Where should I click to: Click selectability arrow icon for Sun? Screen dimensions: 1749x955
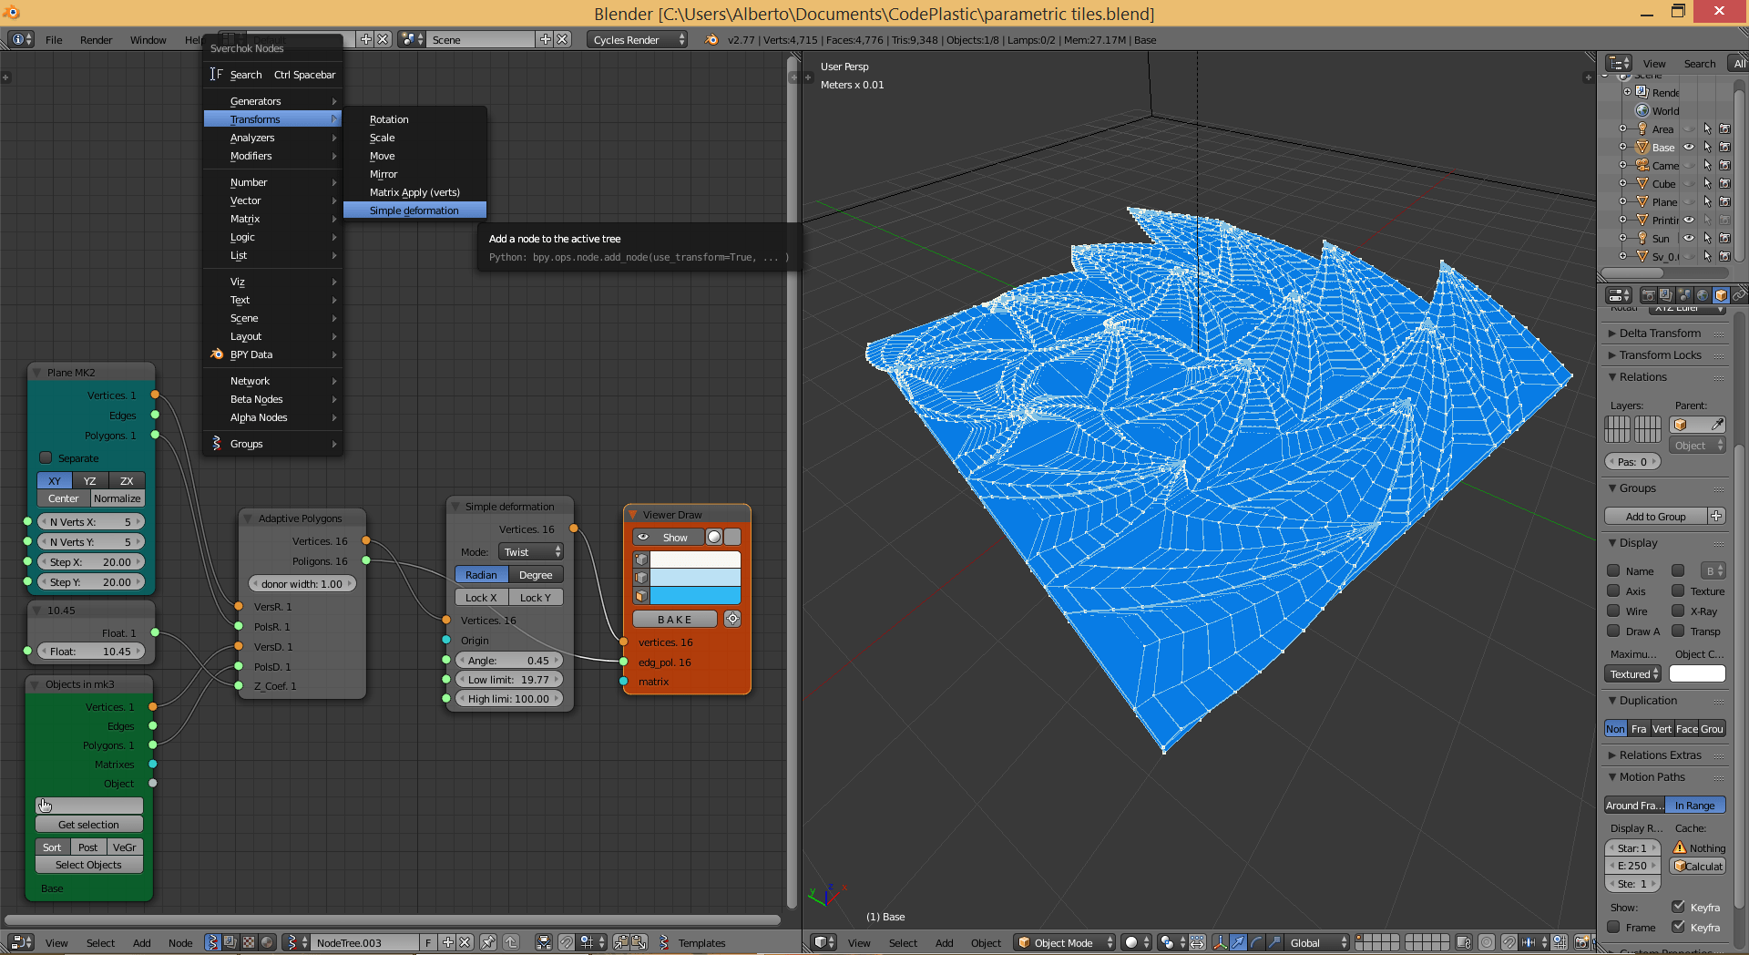click(x=1707, y=238)
